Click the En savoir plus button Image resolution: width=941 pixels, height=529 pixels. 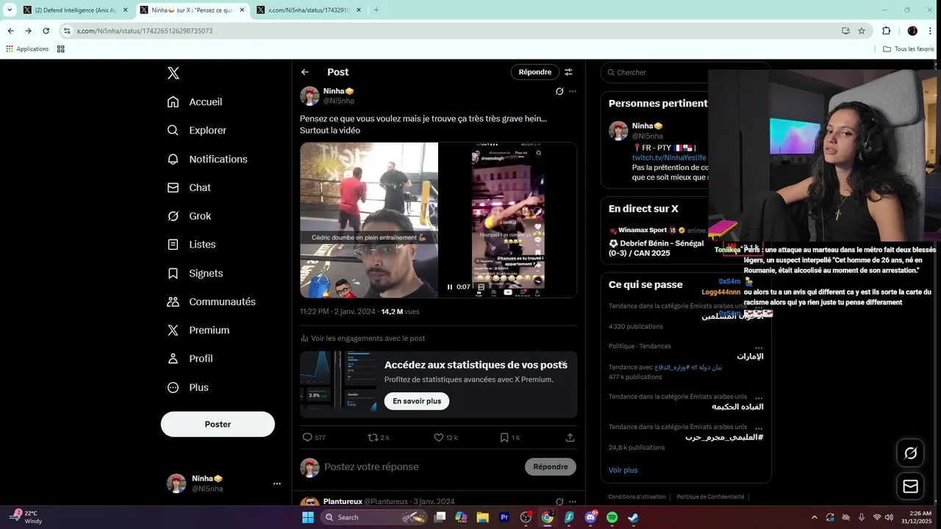pos(417,401)
